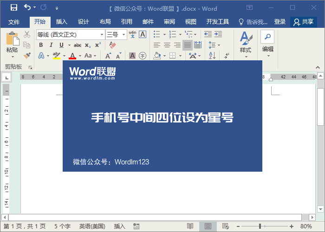Viewport: 325px width, 232px height.
Task: Decrease paragraph indent
Action: [208, 34]
